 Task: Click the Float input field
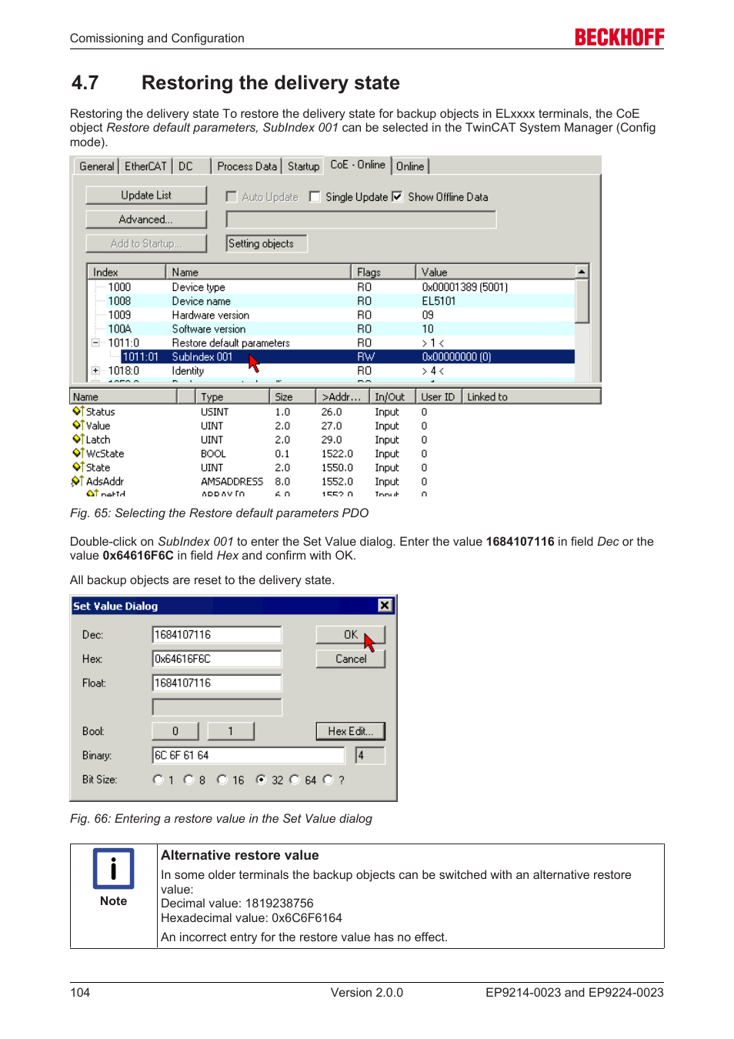click(217, 683)
